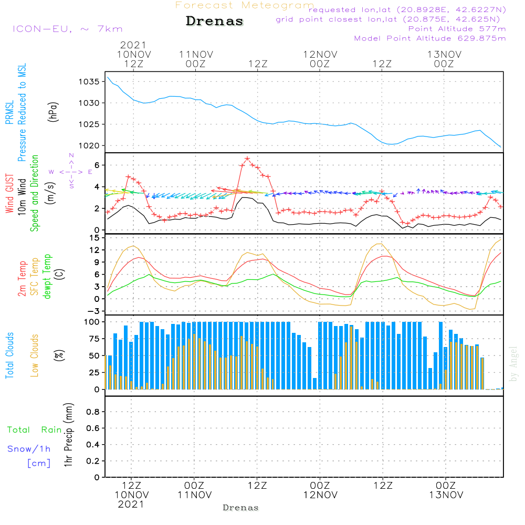Click the 100 cloud percentage tick
The image size is (525, 525).
tap(92, 322)
